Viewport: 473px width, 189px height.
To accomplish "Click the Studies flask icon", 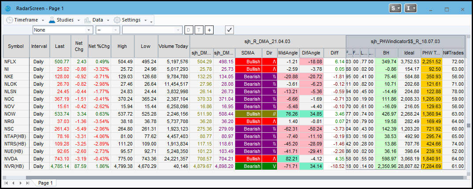I will [52, 20].
